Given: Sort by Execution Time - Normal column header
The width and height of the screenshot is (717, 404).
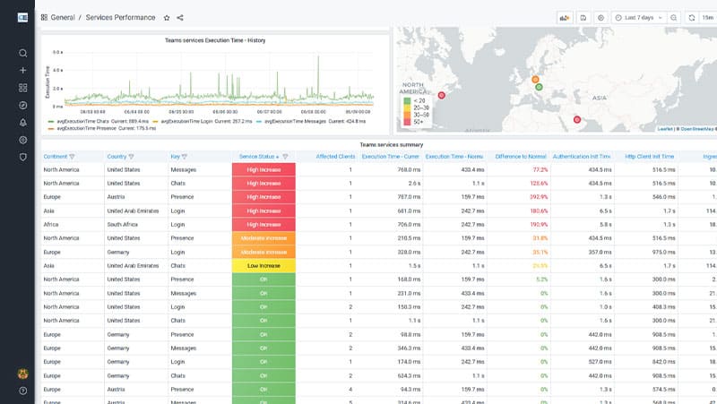Looking at the screenshot, I should pos(454,157).
